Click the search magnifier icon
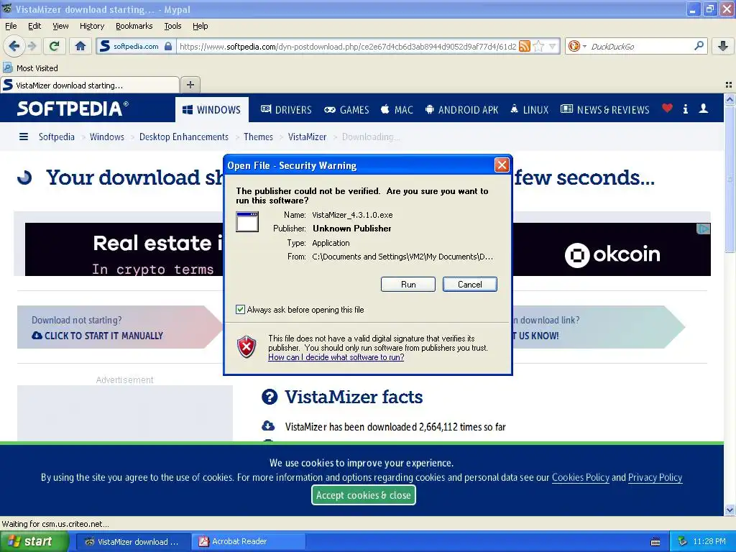Viewport: 736px width, 552px height. [699, 45]
